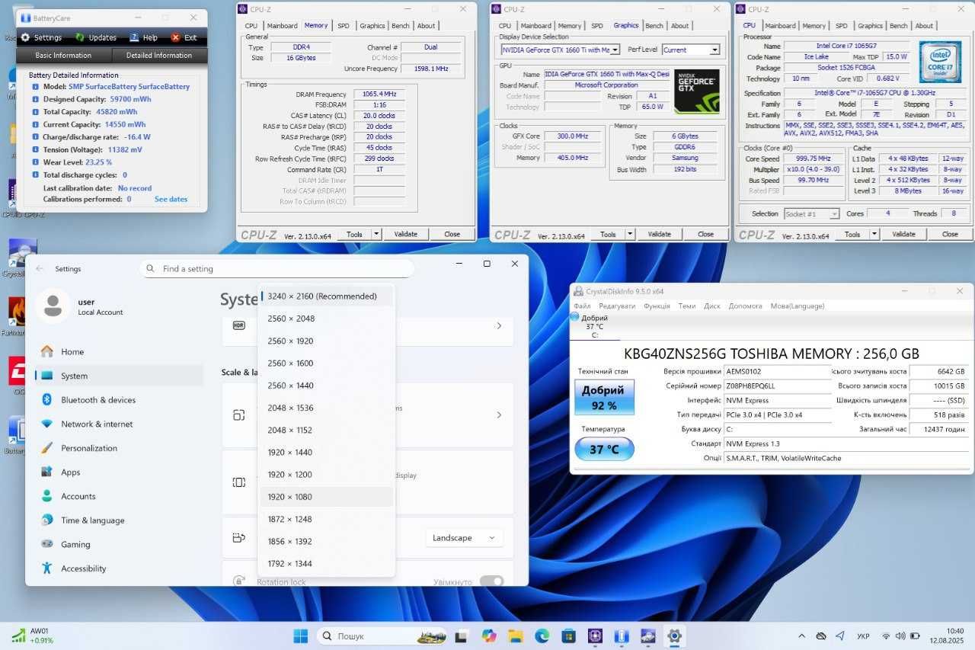Pick 1792 × 1344 from resolution list

pos(327,564)
